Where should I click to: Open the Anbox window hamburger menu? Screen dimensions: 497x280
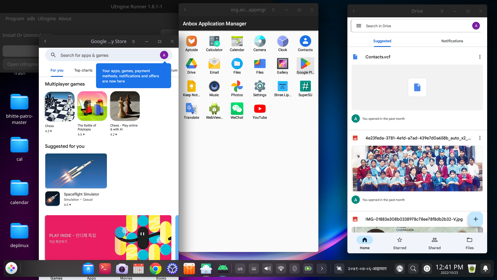[x=273, y=10]
